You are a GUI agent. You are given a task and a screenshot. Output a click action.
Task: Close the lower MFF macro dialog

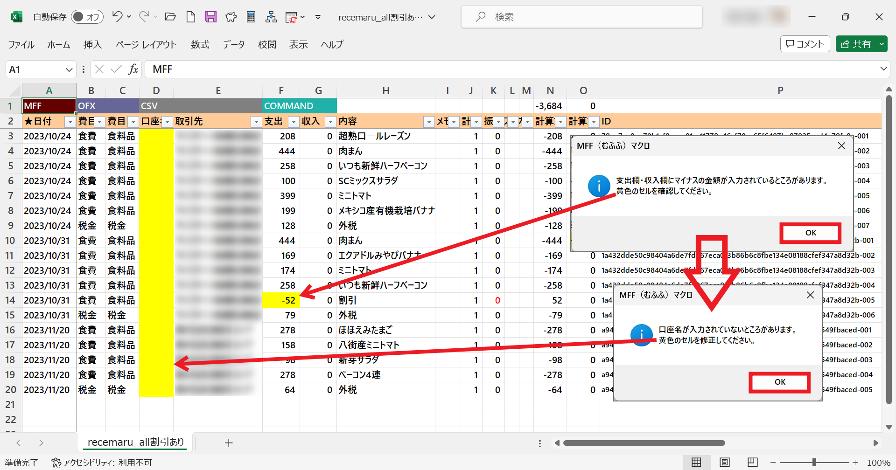click(x=810, y=295)
